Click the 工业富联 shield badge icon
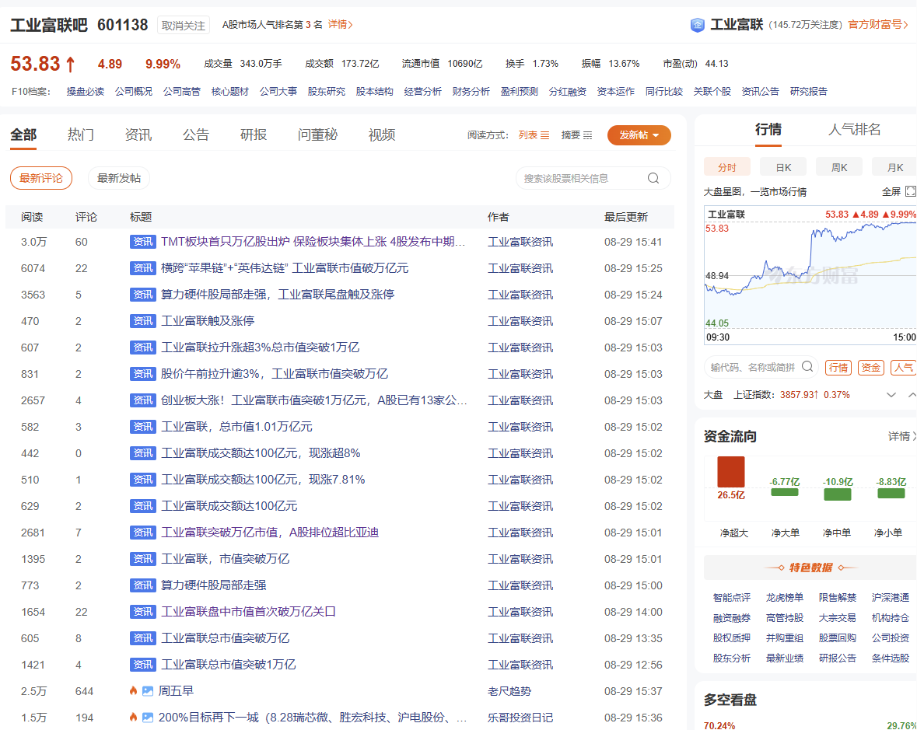The width and height of the screenshot is (917, 730). click(697, 25)
